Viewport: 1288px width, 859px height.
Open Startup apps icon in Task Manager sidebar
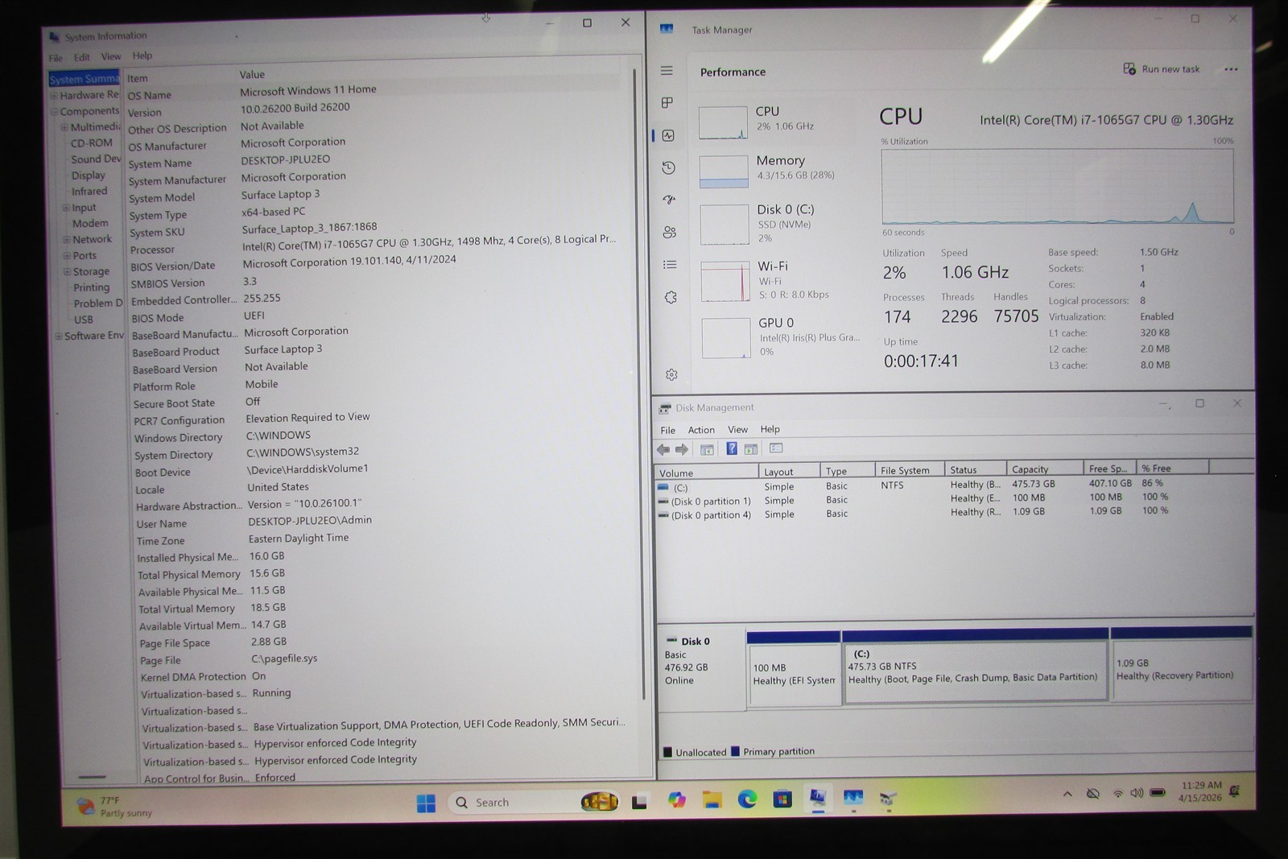(x=669, y=200)
